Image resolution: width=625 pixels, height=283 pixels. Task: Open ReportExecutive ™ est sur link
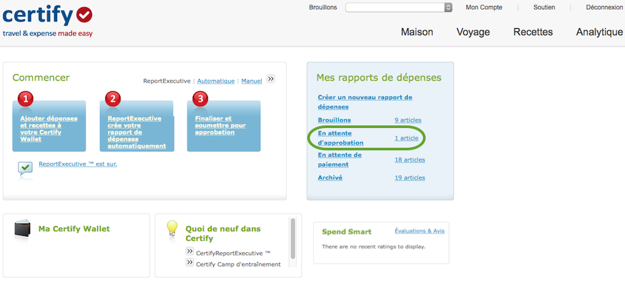tap(78, 163)
